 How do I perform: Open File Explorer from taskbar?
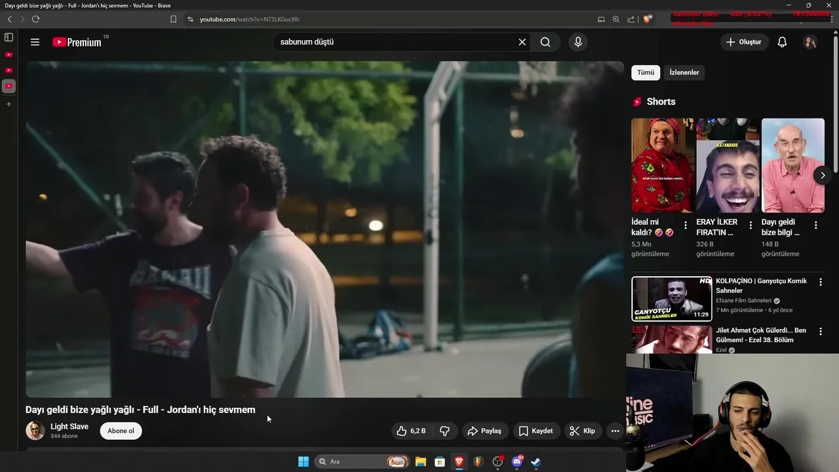(x=421, y=462)
